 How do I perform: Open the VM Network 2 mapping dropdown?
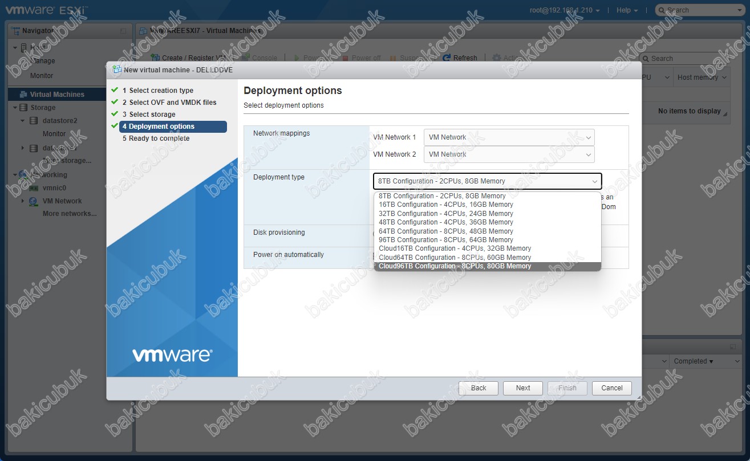pos(509,154)
